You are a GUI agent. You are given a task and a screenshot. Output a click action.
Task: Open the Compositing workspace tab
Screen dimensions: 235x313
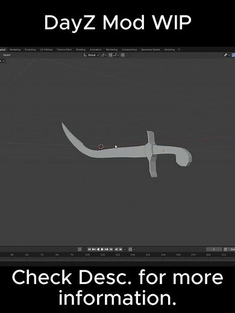pos(129,49)
